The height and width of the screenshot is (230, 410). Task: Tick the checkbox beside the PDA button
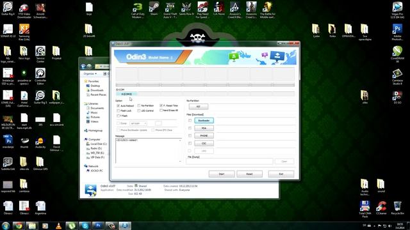pos(190,128)
